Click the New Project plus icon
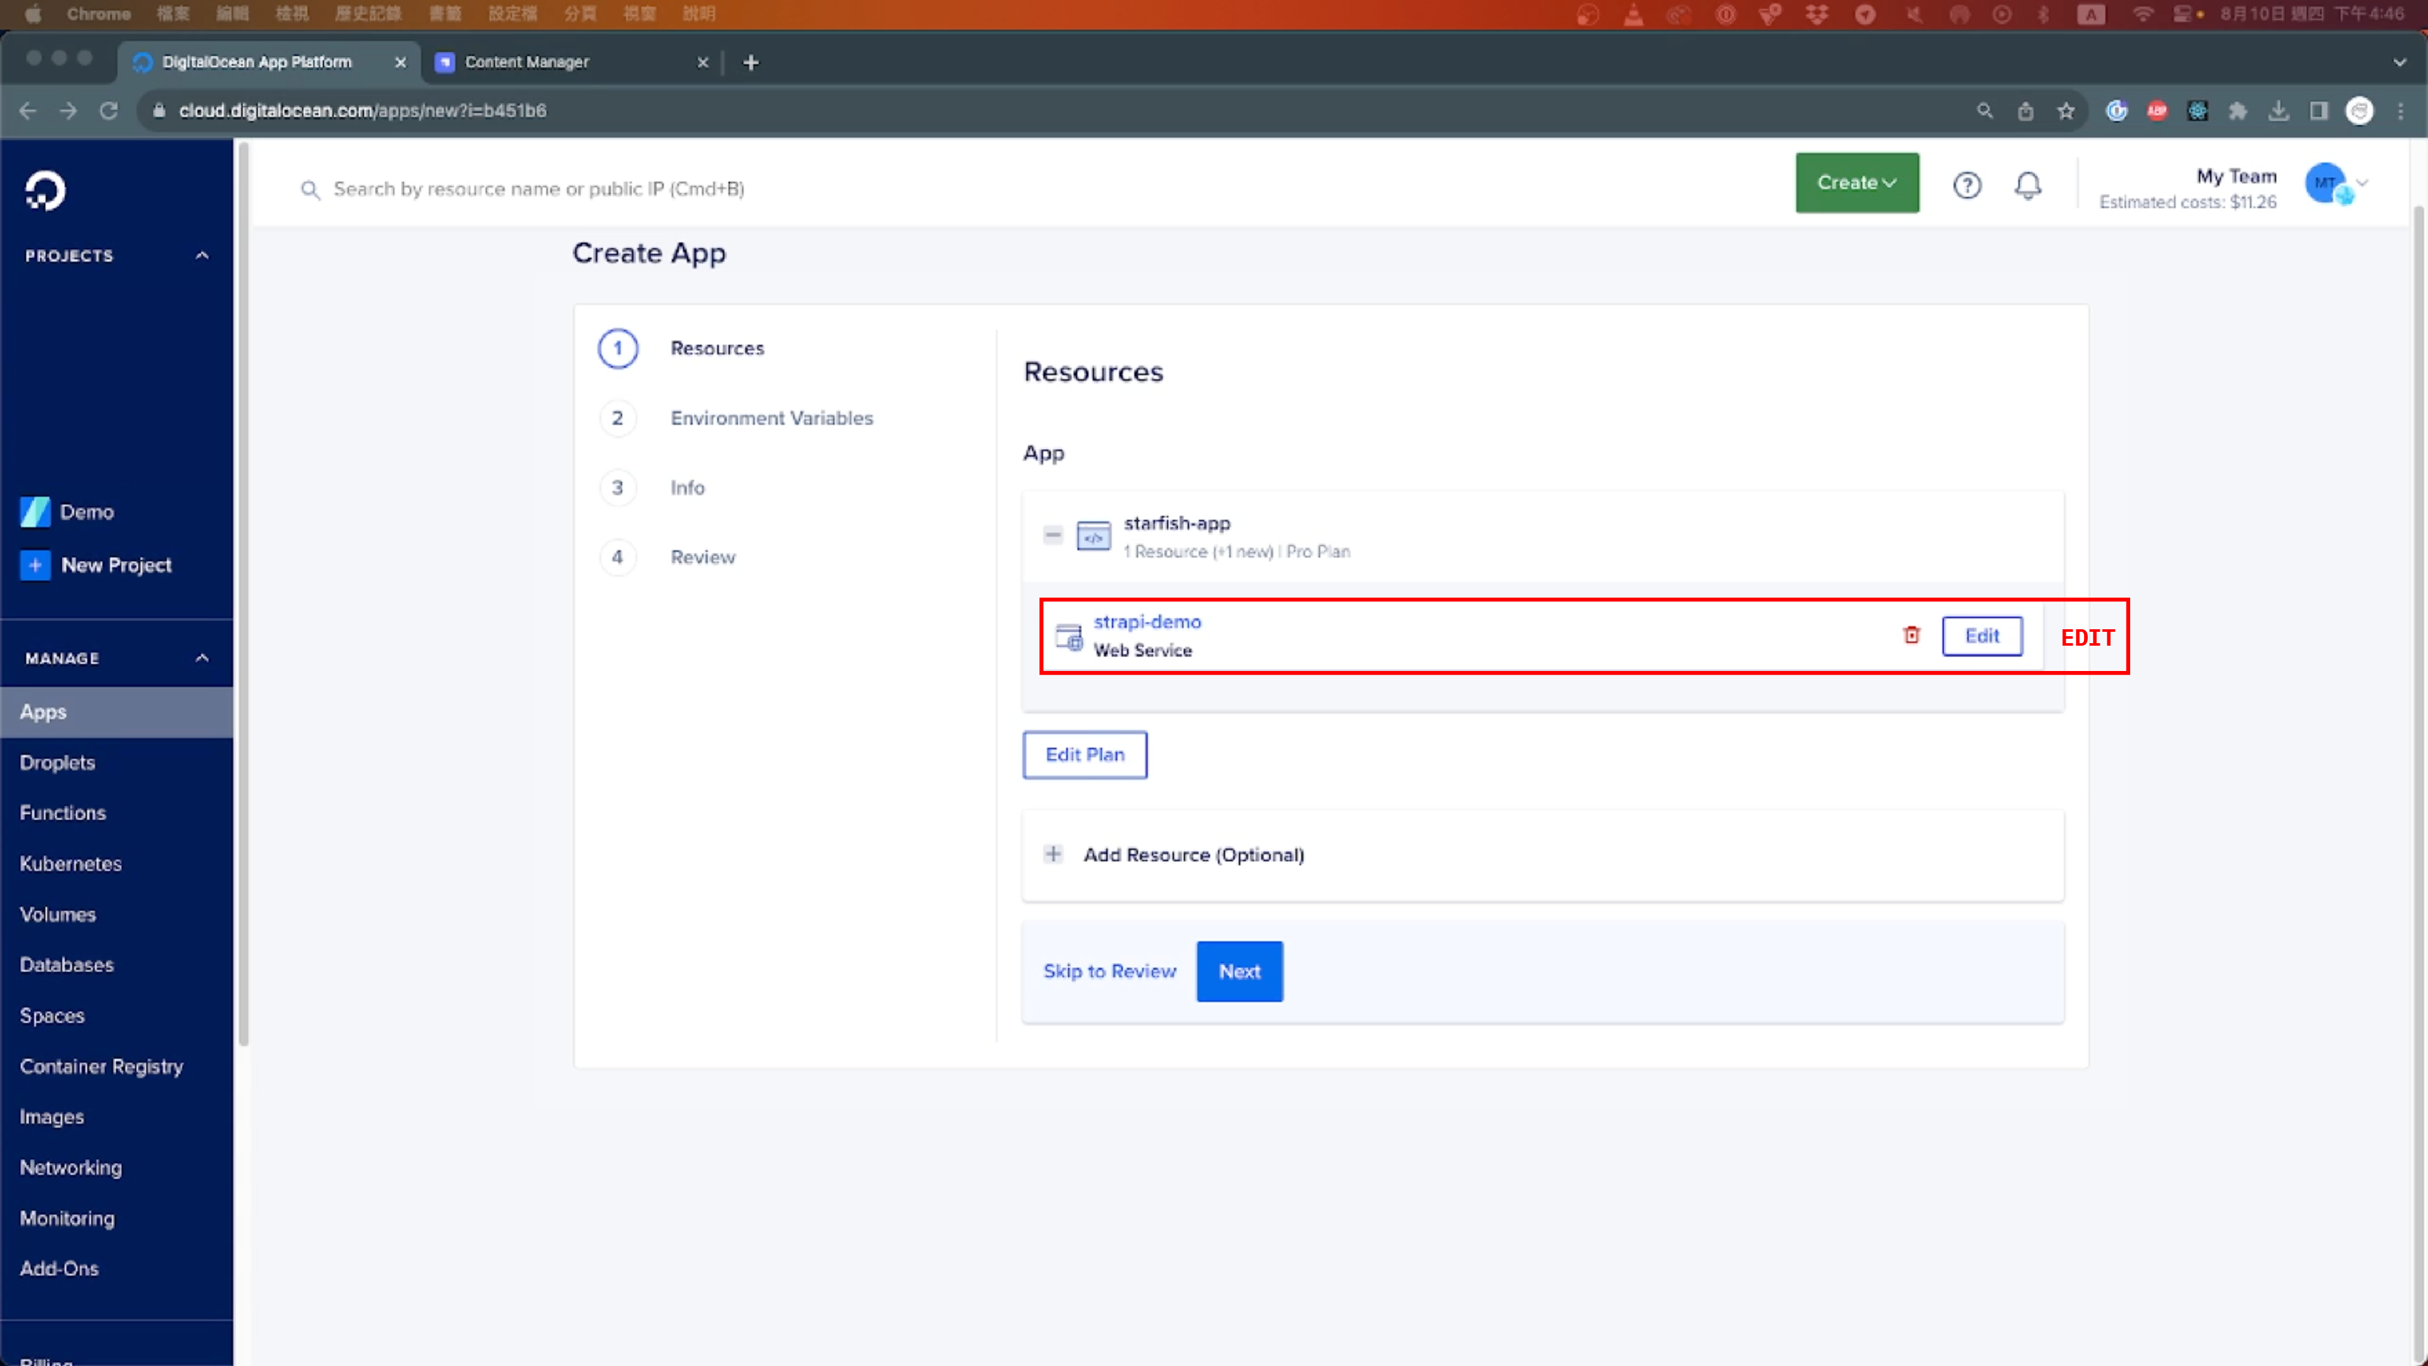The height and width of the screenshot is (1366, 2428). [35, 565]
